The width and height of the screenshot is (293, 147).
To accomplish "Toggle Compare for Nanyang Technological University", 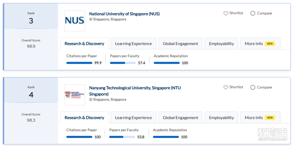I will [253, 87].
